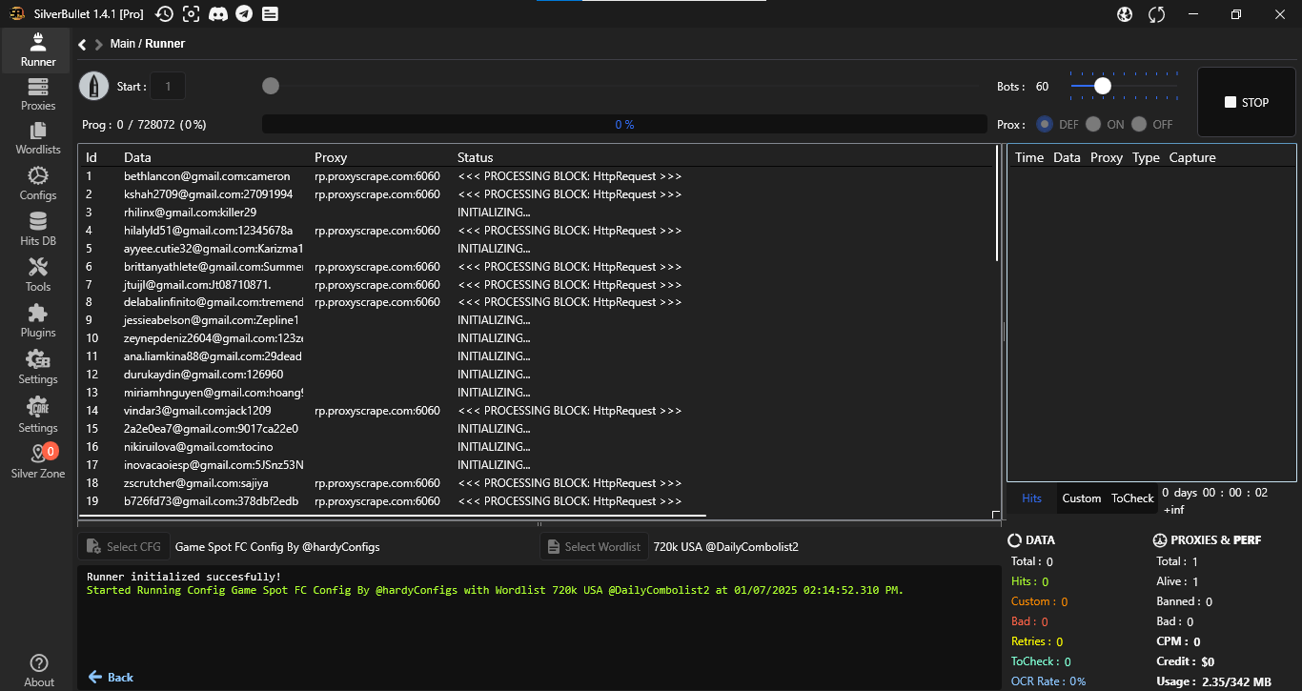
Task: Click "Runner initialized succesfully!" log line
Action: pyautogui.click(x=184, y=577)
